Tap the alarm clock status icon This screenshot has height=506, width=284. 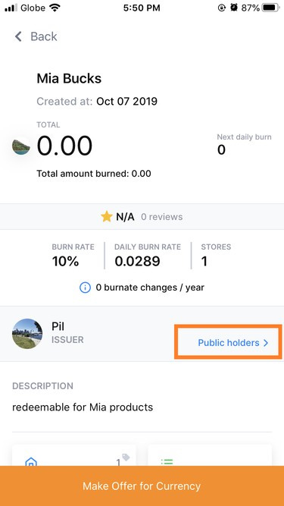234,8
